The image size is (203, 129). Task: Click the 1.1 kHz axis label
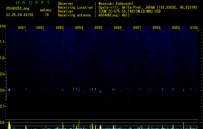click(3, 42)
